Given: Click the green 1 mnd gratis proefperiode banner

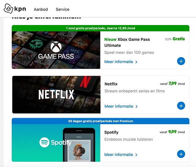Looking at the screenshot, I should point(100,28).
